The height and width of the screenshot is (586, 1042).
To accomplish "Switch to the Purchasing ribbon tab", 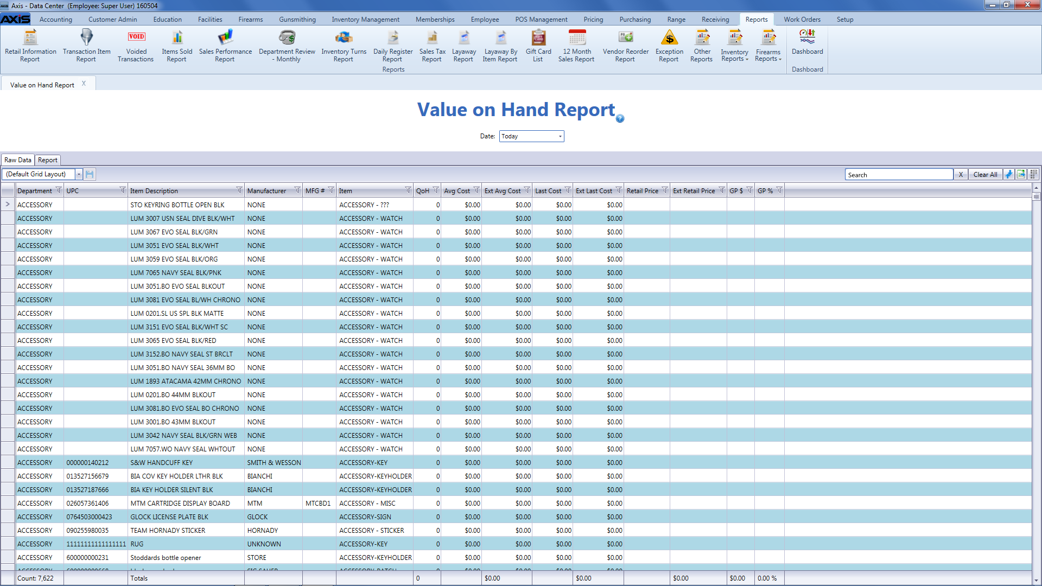I will coord(635,20).
